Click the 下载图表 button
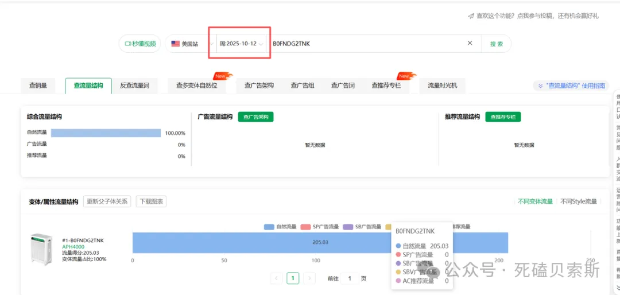This screenshot has width=620, height=295. 151,201
